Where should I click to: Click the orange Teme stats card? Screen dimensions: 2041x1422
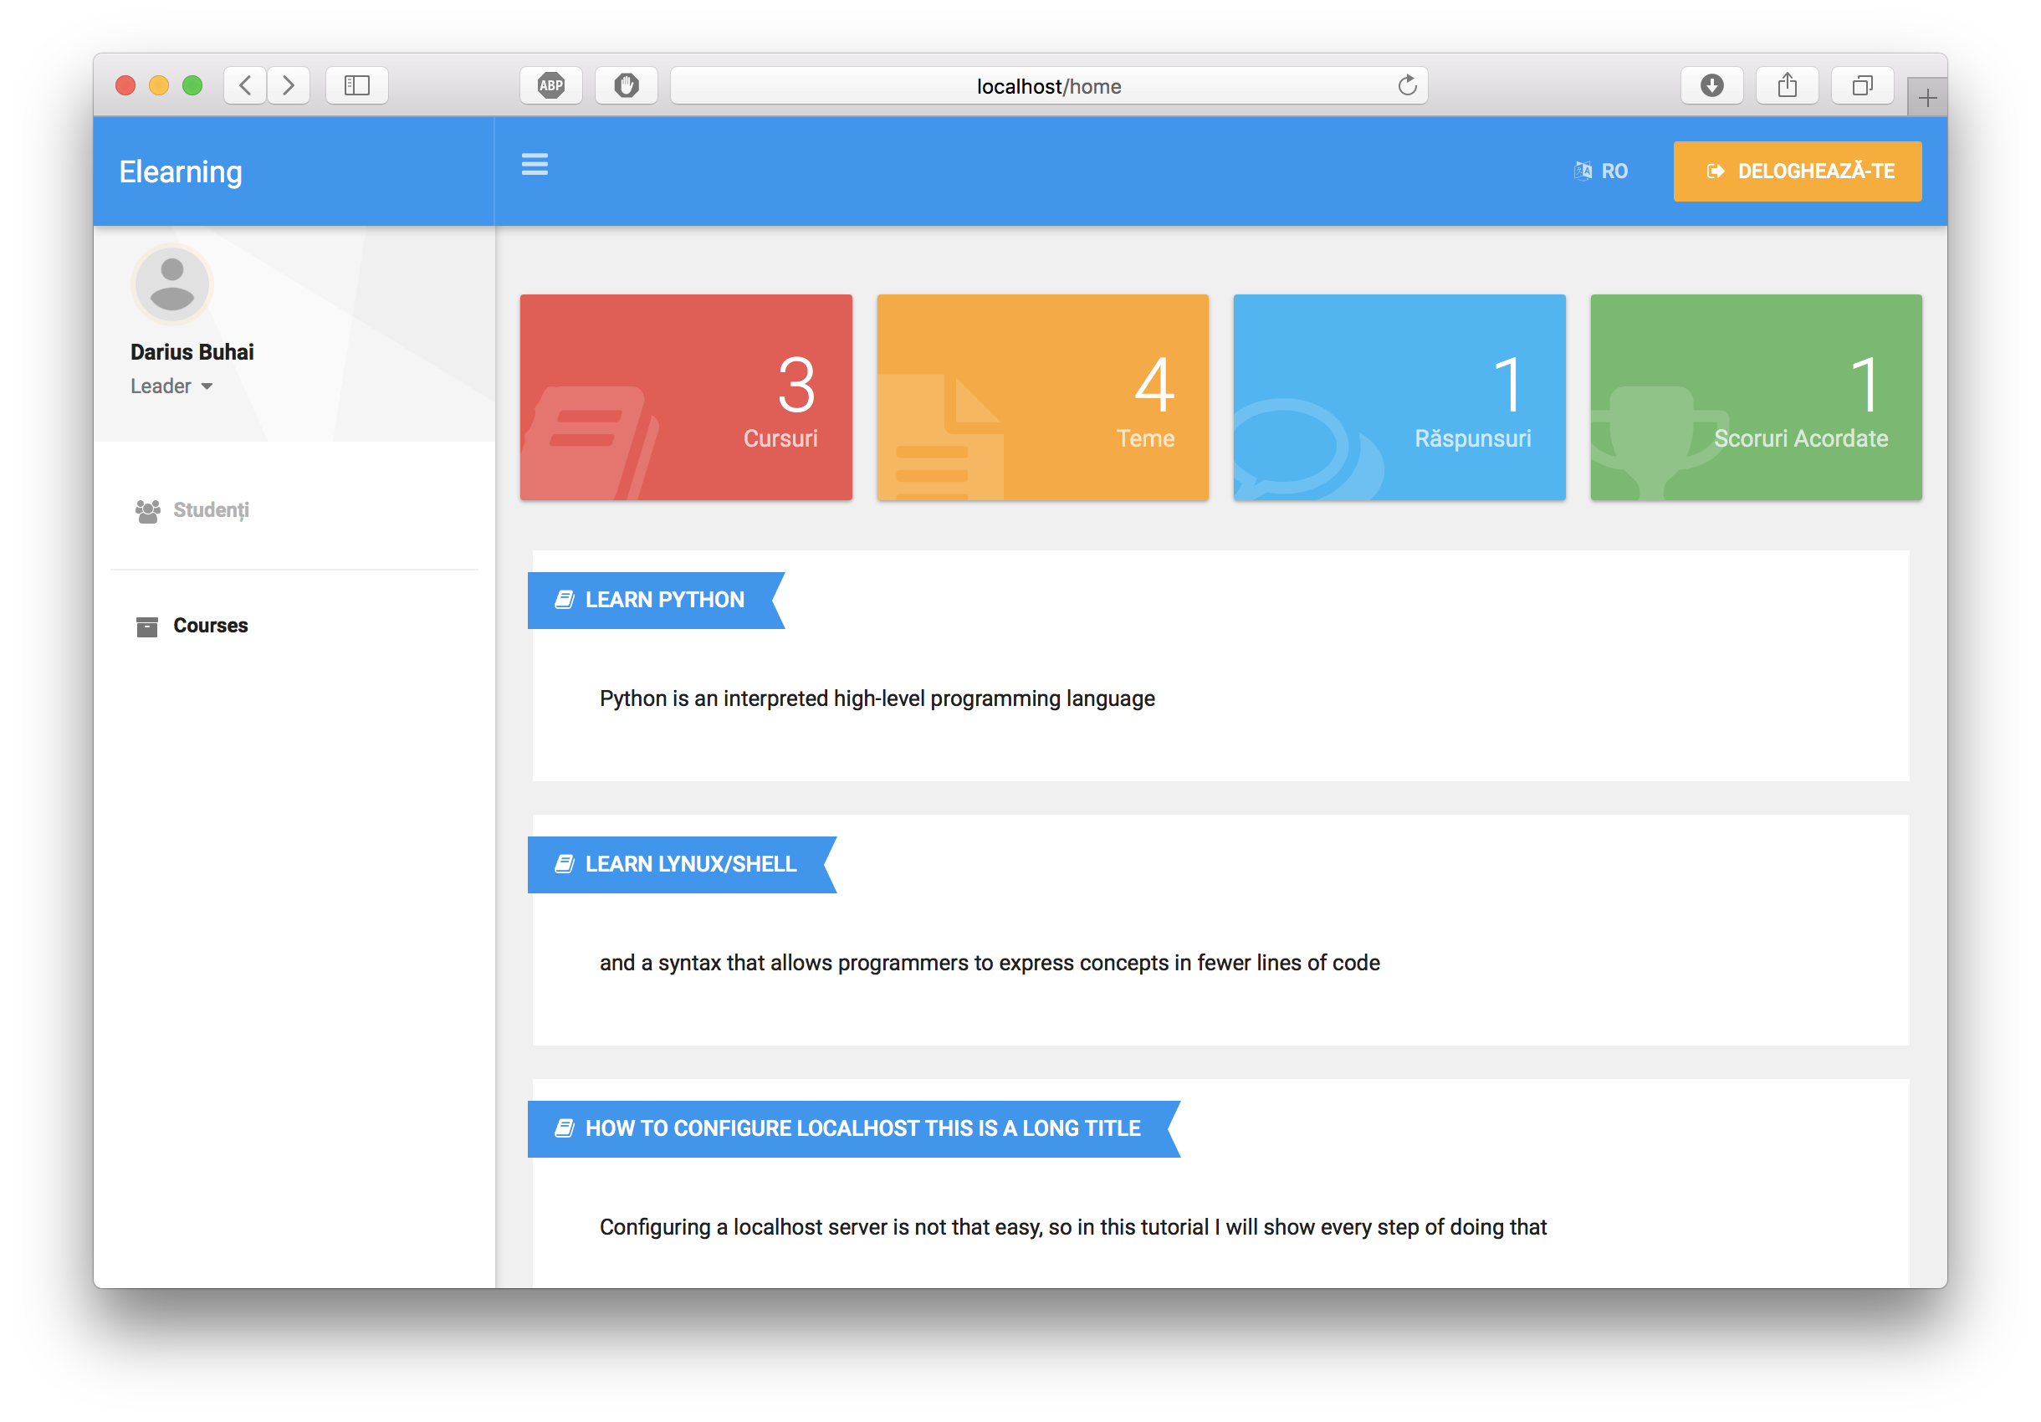pyautogui.click(x=1042, y=397)
